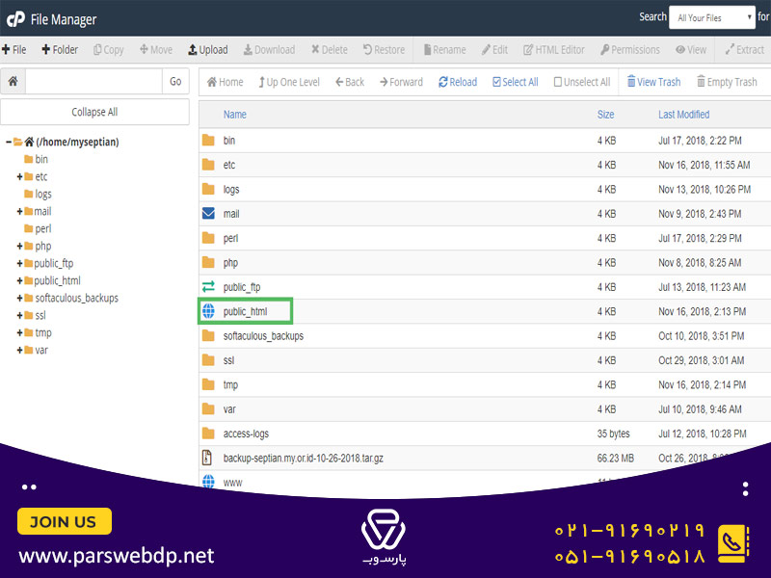Click the public_html globe icon
The width and height of the screenshot is (771, 578).
(208, 311)
